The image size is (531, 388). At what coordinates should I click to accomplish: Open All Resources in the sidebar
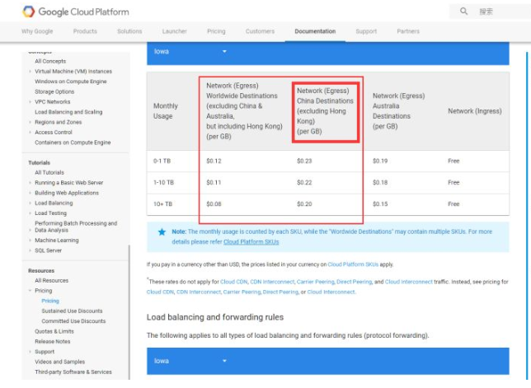coord(51,280)
